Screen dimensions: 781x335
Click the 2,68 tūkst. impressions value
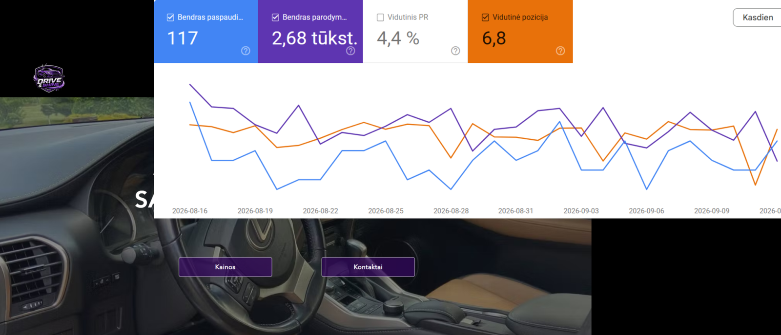315,38
